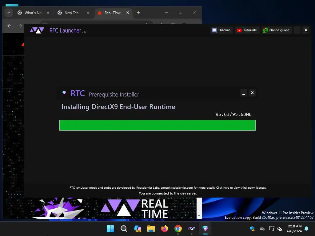The image size is (315, 236).
Task: Close the Prerequisite Installer dialog
Action: coord(252,93)
